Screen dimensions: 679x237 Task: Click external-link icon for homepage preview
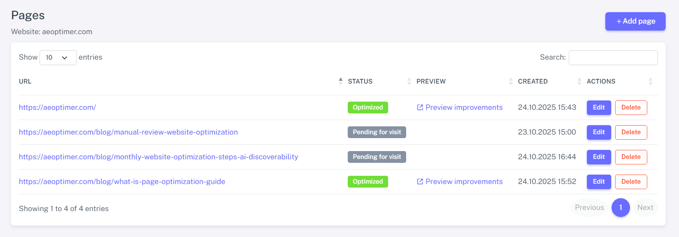pos(420,108)
